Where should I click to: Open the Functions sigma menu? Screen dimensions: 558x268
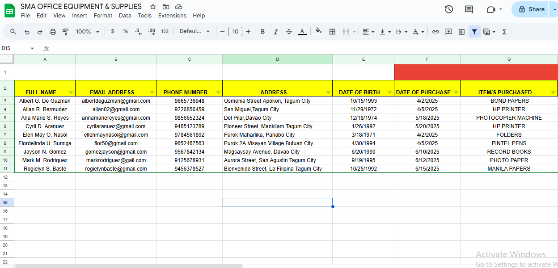point(504,32)
